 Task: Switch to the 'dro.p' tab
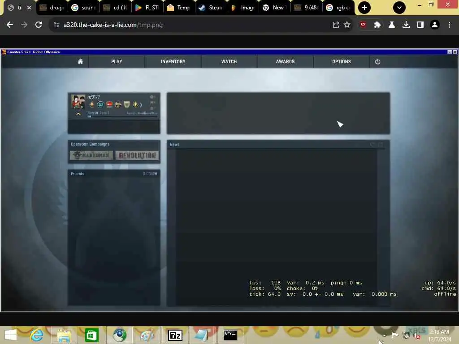pyautogui.click(x=52, y=8)
